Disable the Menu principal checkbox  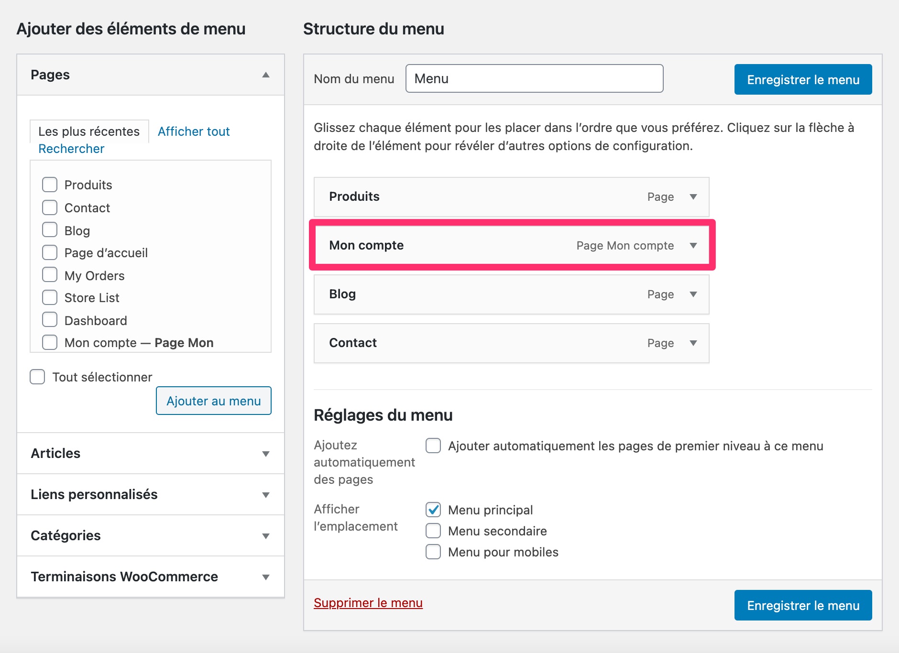(x=433, y=510)
